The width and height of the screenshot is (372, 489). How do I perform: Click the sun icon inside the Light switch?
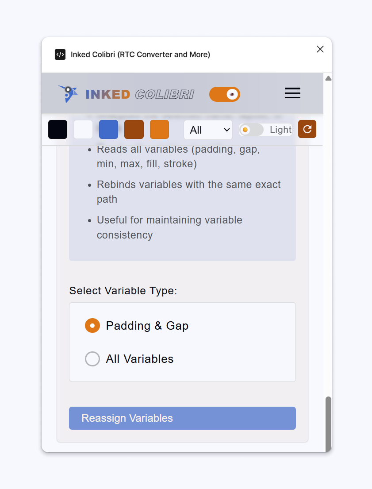[x=246, y=129]
